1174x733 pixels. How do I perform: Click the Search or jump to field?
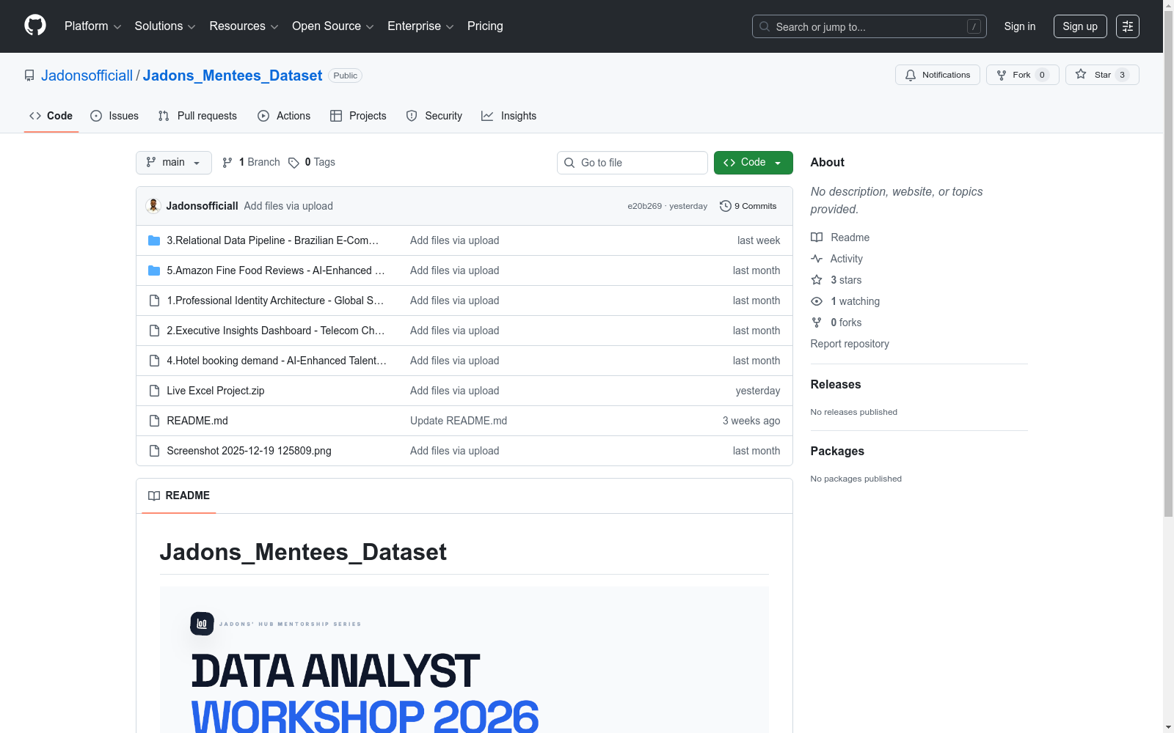click(869, 26)
